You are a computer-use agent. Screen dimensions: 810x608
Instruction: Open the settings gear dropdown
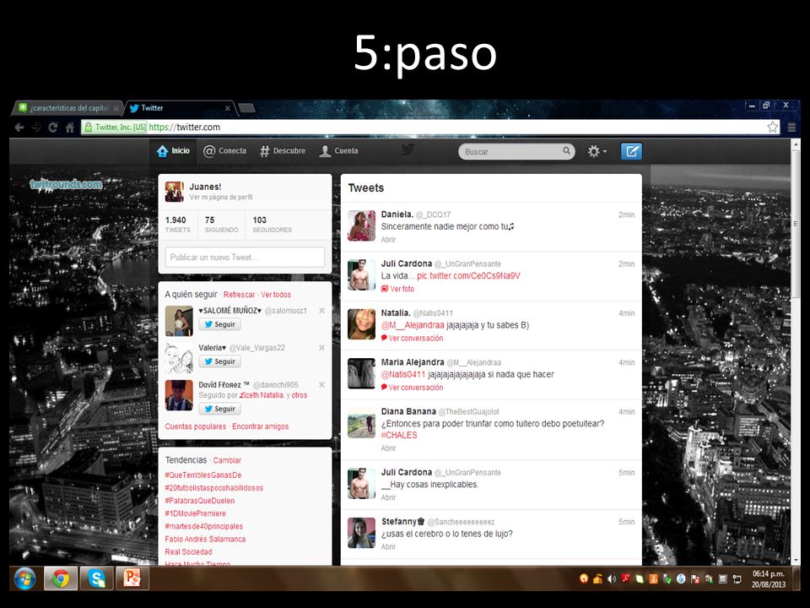tap(597, 151)
